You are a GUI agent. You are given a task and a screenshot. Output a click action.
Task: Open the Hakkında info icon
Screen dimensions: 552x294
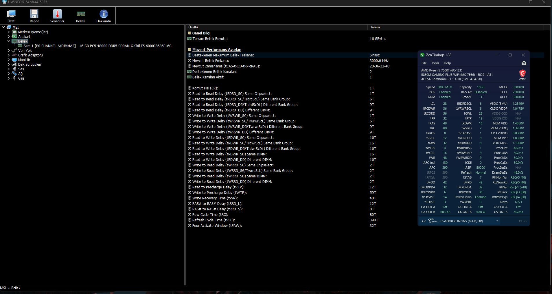point(104,14)
